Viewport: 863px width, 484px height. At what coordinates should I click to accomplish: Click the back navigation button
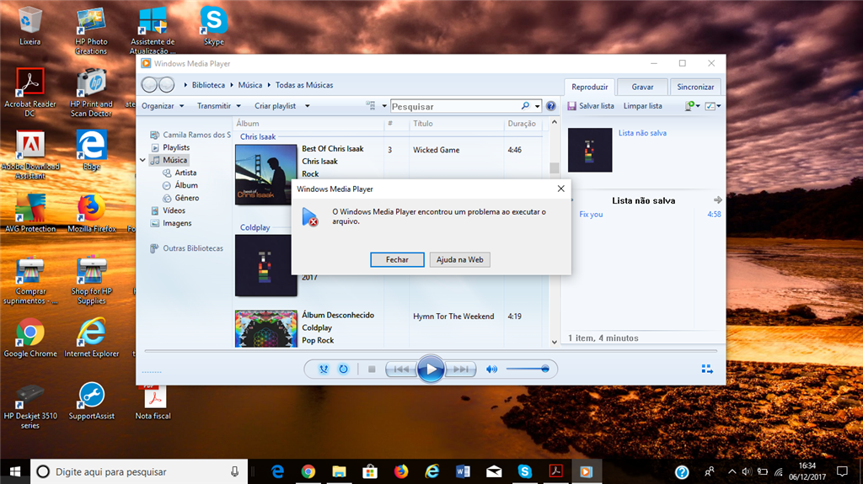[149, 85]
